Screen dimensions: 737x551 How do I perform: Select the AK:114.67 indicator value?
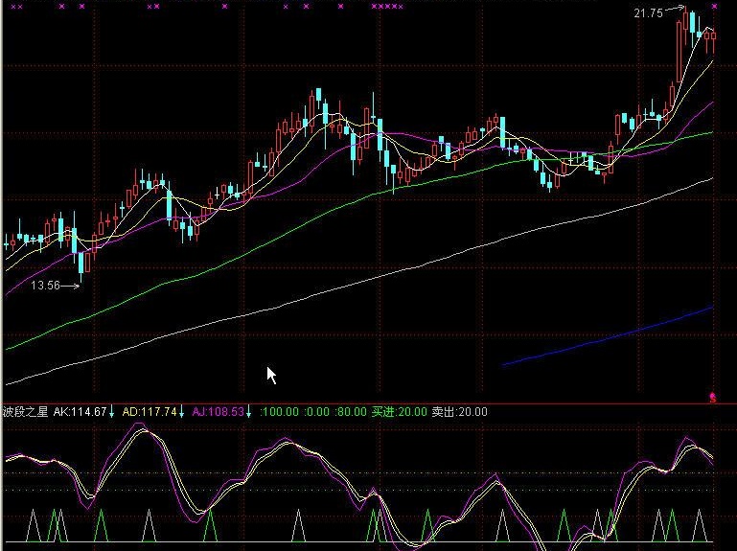tap(80, 412)
